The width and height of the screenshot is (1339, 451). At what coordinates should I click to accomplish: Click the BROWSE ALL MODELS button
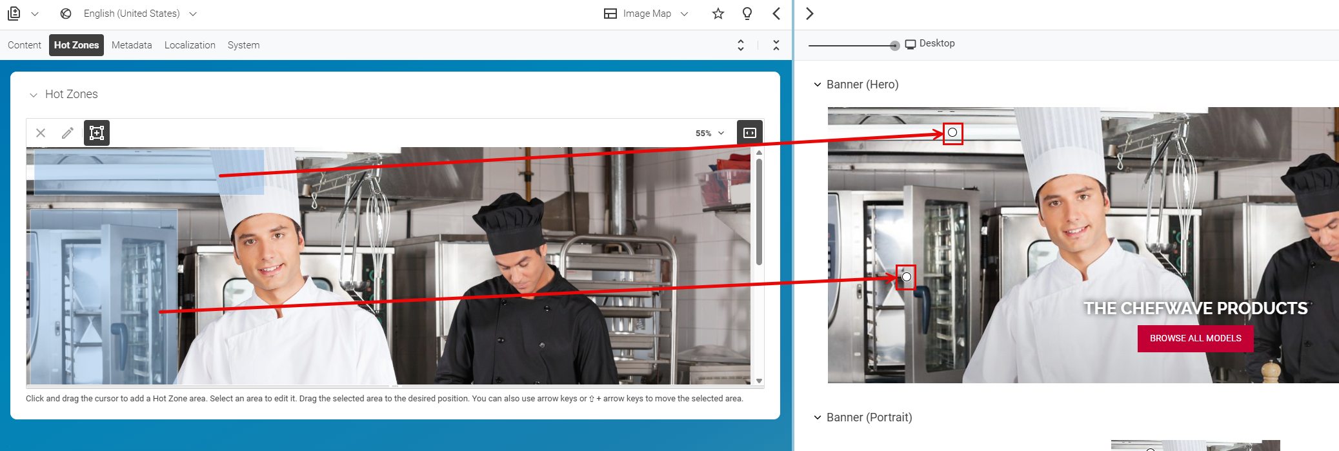1195,338
